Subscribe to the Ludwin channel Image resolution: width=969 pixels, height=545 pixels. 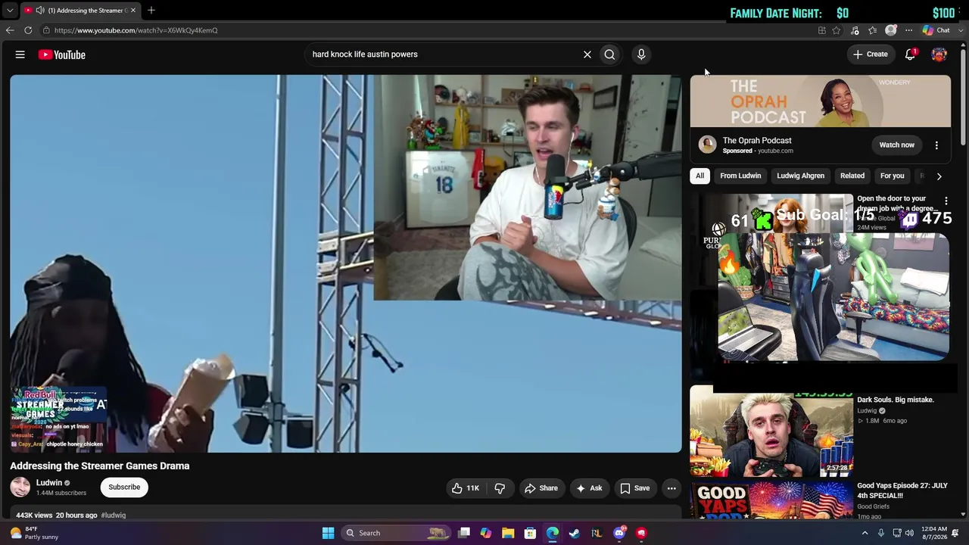[x=124, y=487]
